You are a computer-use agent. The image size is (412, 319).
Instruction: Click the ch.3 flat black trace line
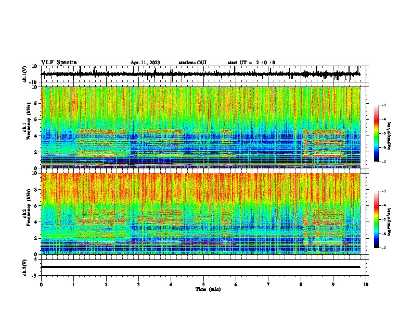[x=200, y=267]
